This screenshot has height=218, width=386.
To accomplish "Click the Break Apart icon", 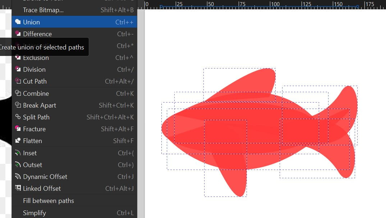I will [18, 105].
